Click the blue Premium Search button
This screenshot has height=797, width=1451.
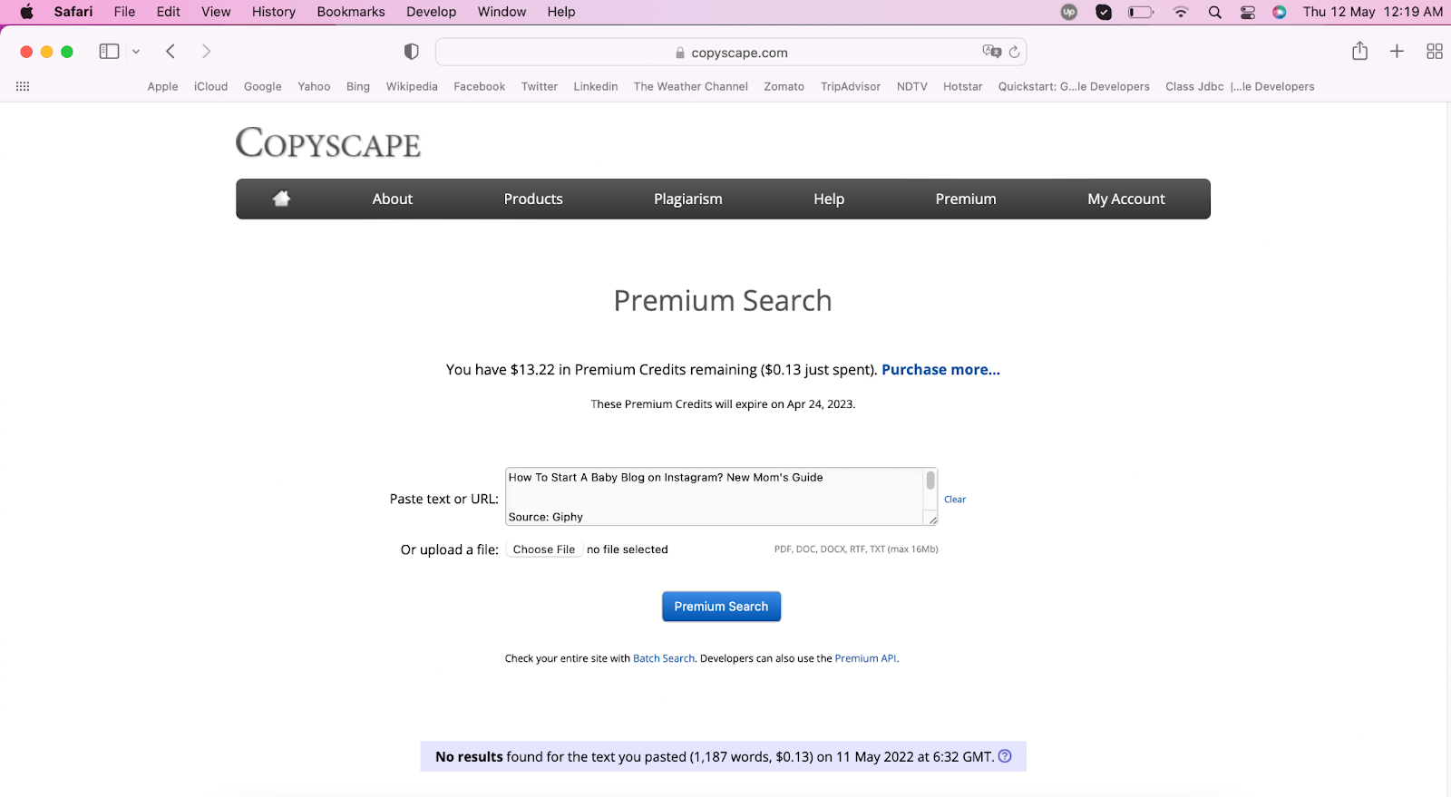click(x=721, y=607)
